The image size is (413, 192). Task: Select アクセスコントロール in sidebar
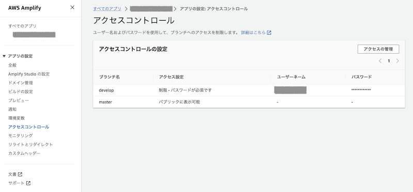pos(29,126)
